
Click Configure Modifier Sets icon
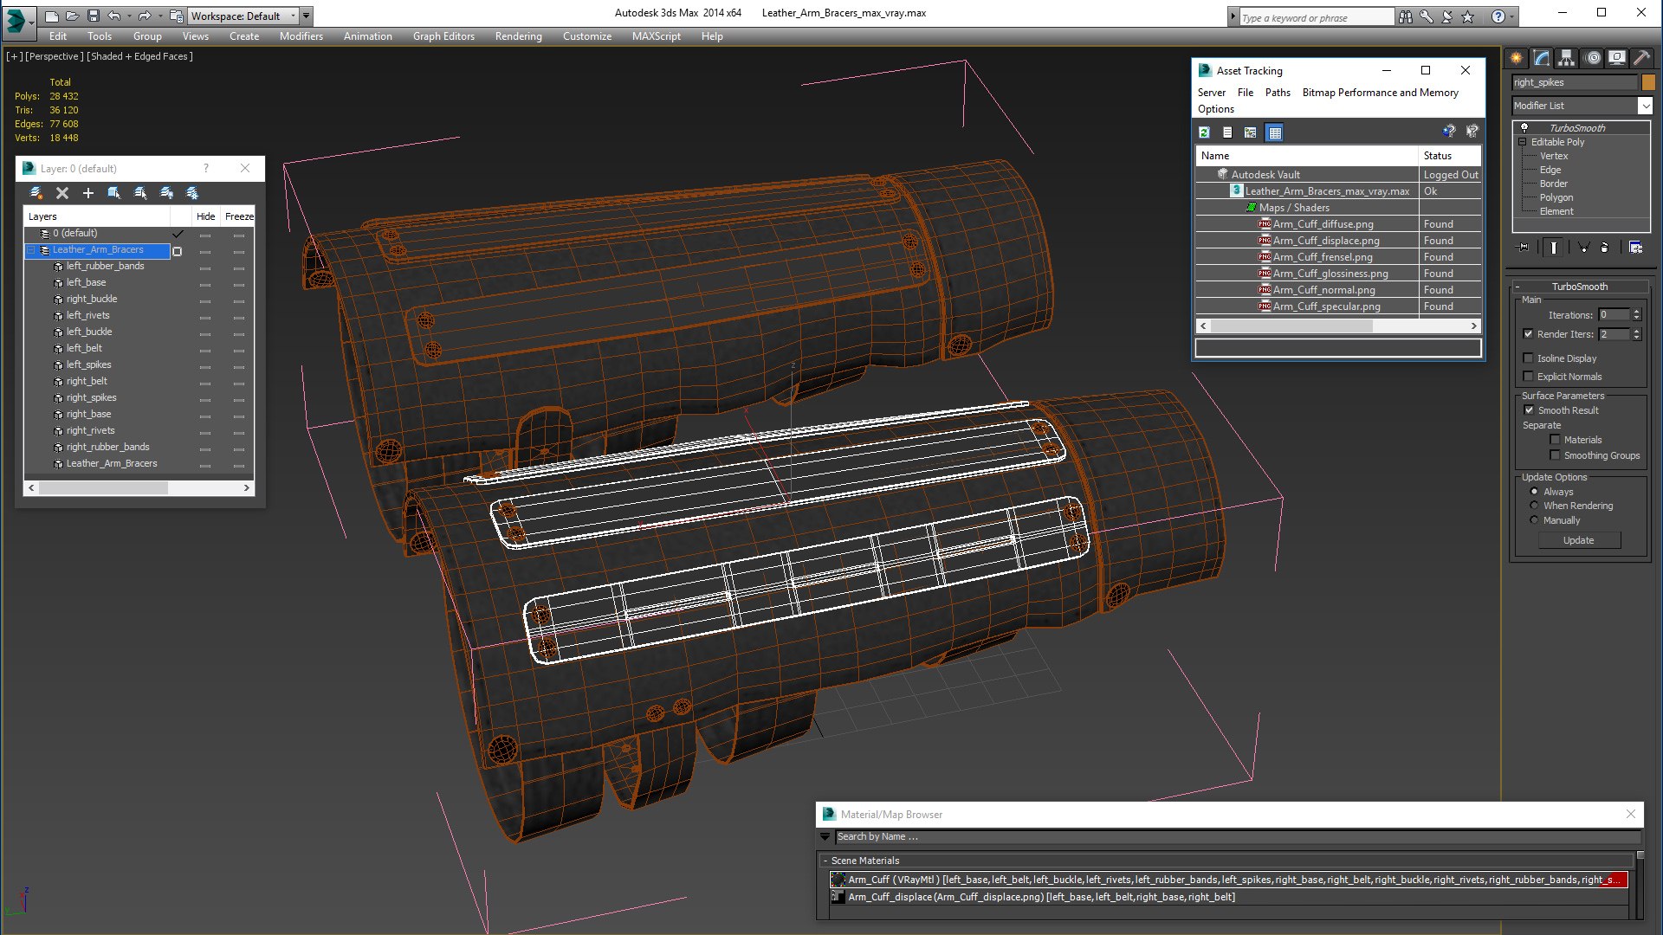click(x=1635, y=248)
